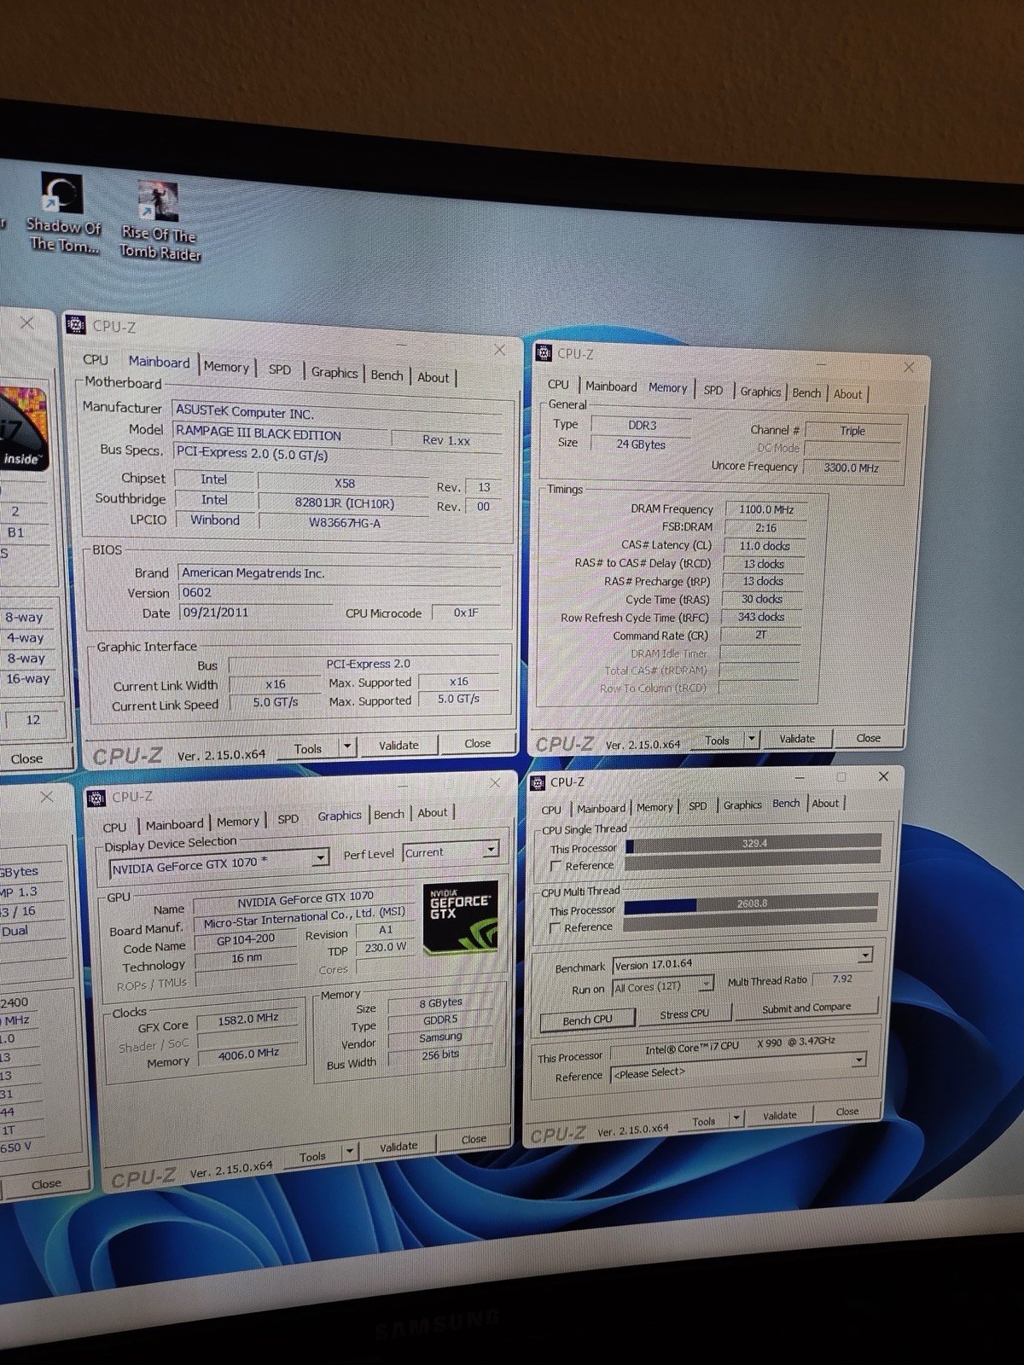The image size is (1024, 1365).
Task: Click the memory Size 24 GBytes value
Action: point(641,444)
